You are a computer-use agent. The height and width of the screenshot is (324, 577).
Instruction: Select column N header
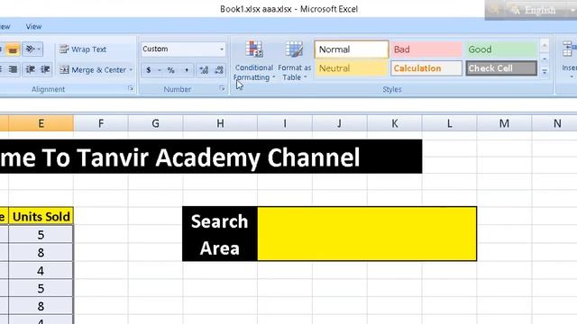pyautogui.click(x=554, y=123)
